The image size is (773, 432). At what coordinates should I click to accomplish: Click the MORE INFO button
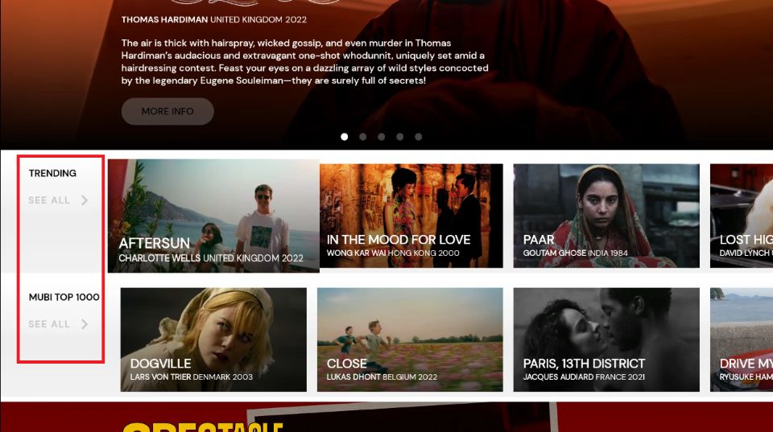[167, 111]
